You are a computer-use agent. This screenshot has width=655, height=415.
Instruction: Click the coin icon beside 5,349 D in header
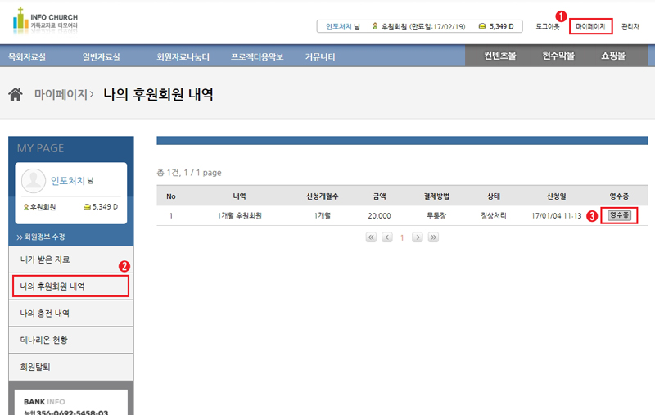point(482,27)
